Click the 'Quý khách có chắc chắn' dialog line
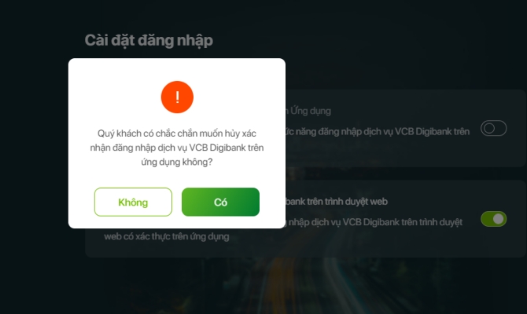This screenshot has height=314, width=527. (177, 133)
